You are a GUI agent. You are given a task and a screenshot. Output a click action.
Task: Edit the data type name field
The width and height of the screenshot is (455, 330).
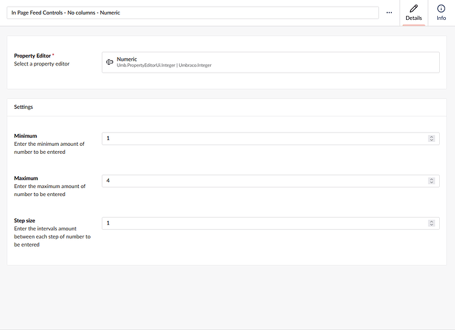[x=193, y=13]
